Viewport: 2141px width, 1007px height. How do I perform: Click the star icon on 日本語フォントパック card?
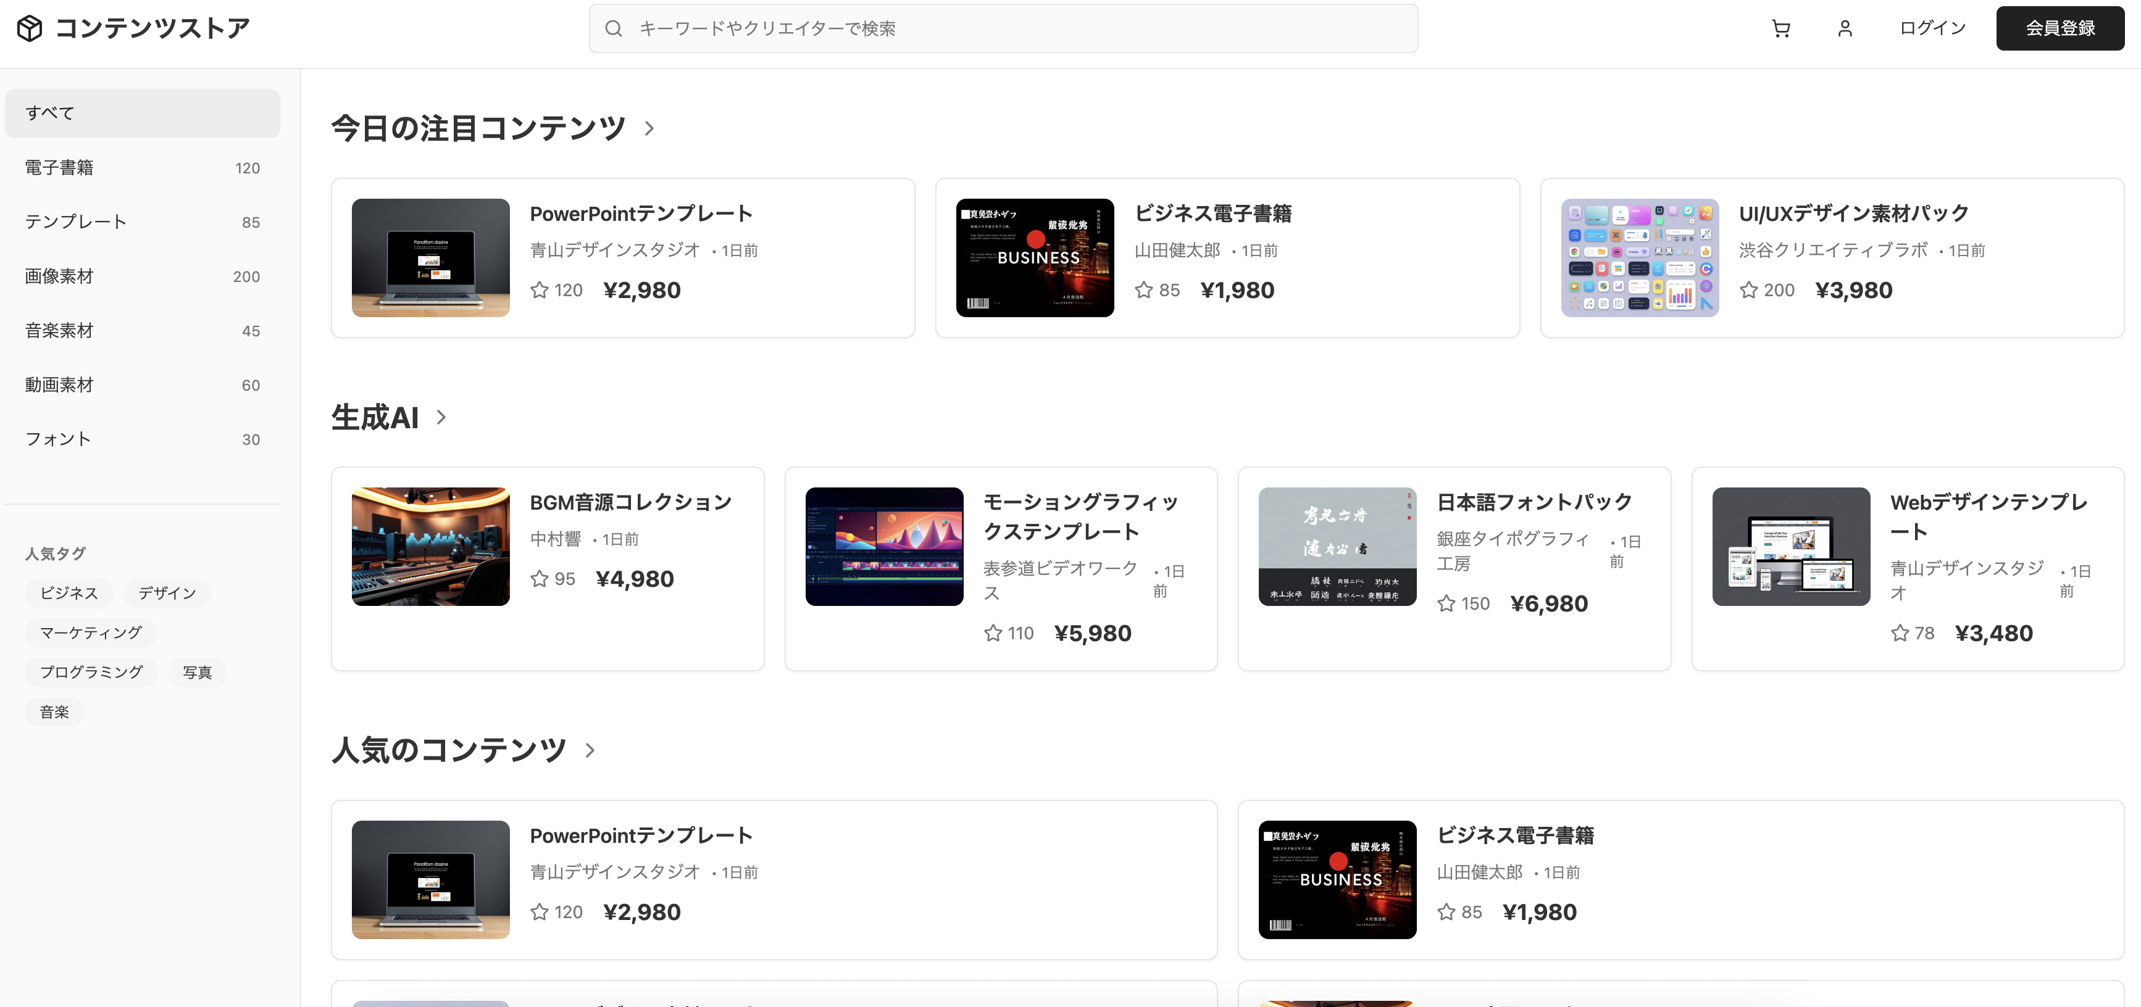1446,603
